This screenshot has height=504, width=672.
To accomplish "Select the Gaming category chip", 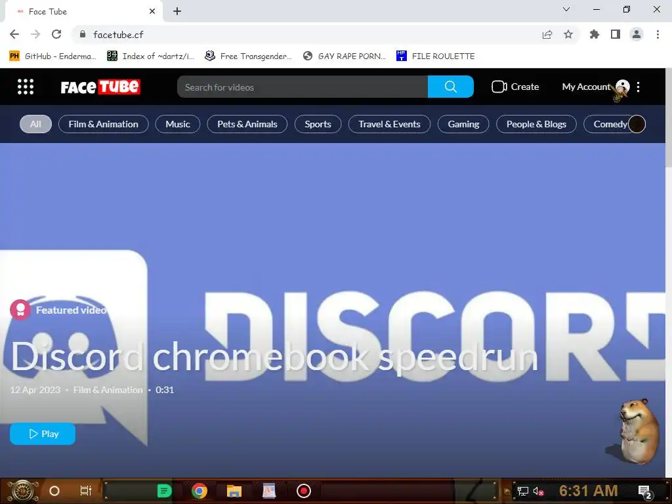I will coord(463,124).
